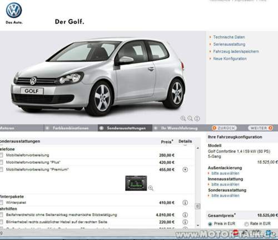
Task: Open Fahrzeug laden/speichern link
Action: pyautogui.click(x=236, y=52)
